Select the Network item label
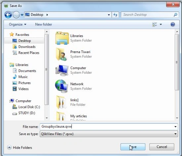 pos(77,84)
